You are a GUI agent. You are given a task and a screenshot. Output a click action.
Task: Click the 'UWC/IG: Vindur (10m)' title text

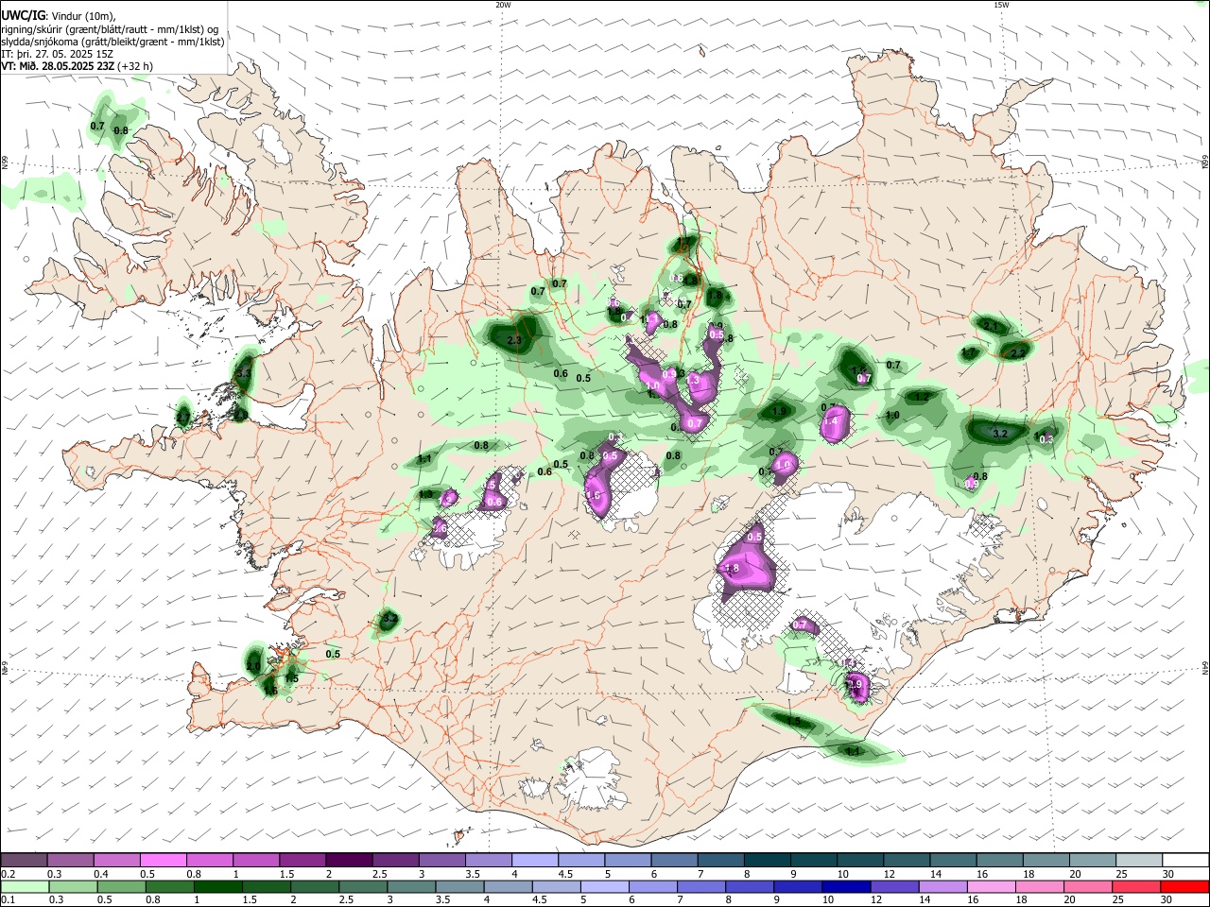coord(59,16)
